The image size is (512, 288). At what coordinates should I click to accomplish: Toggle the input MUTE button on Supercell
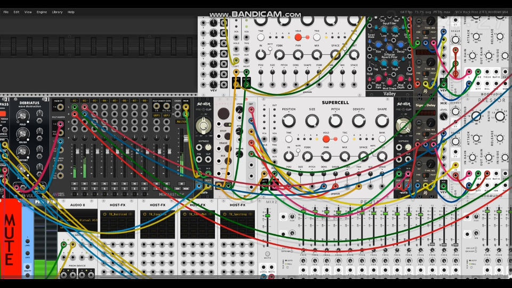point(298,150)
